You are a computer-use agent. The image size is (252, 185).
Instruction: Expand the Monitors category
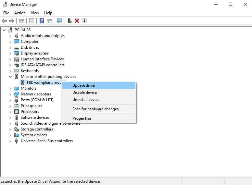point(10,89)
